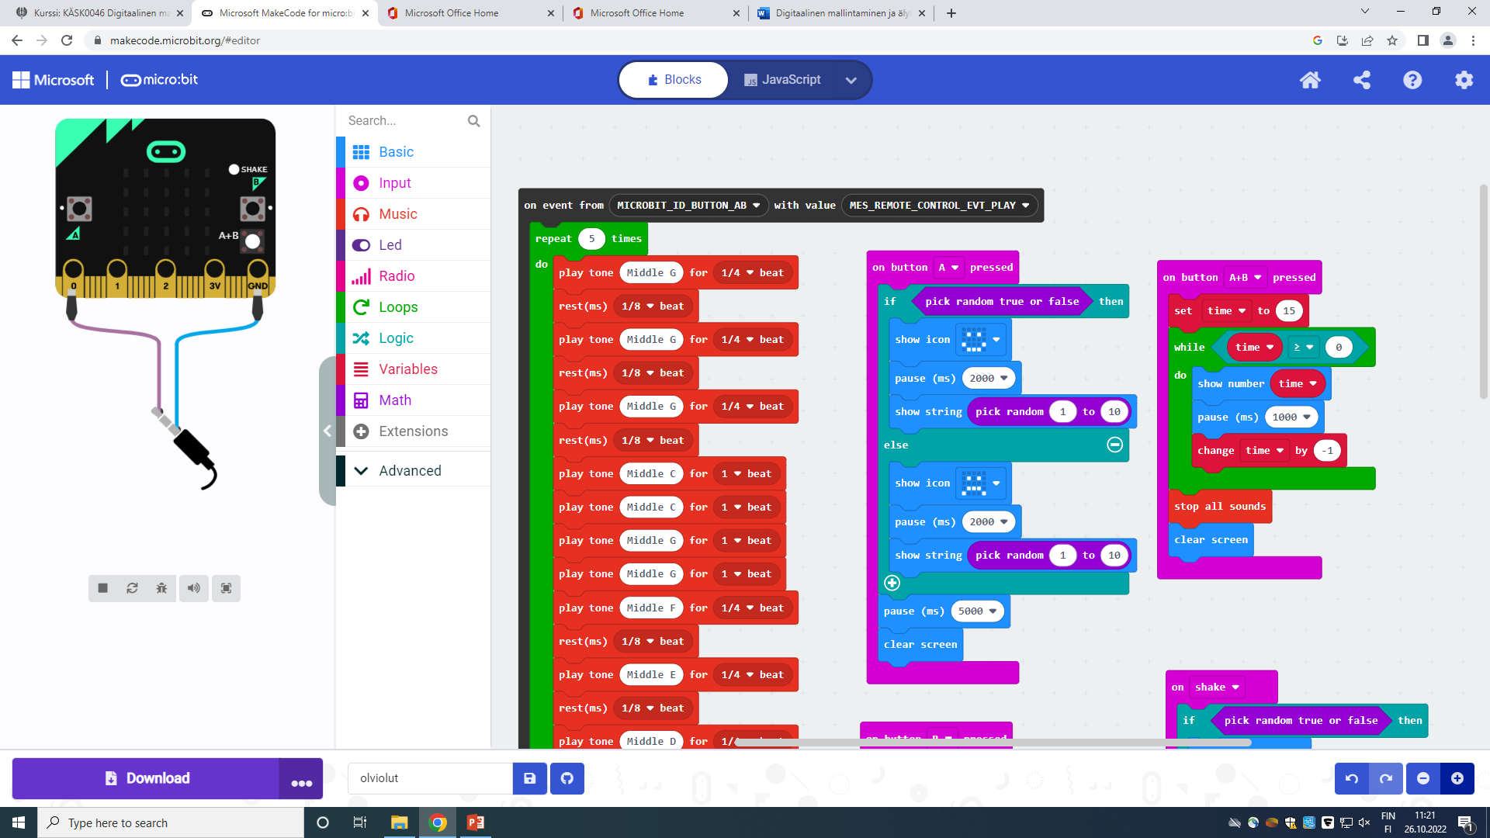This screenshot has width=1490, height=838.
Task: Toggle simulator debug mode
Action: (x=161, y=588)
